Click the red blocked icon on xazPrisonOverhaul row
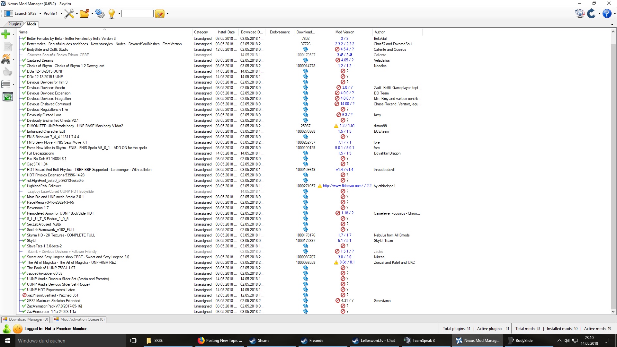This screenshot has height=347, width=617. [x=24, y=295]
